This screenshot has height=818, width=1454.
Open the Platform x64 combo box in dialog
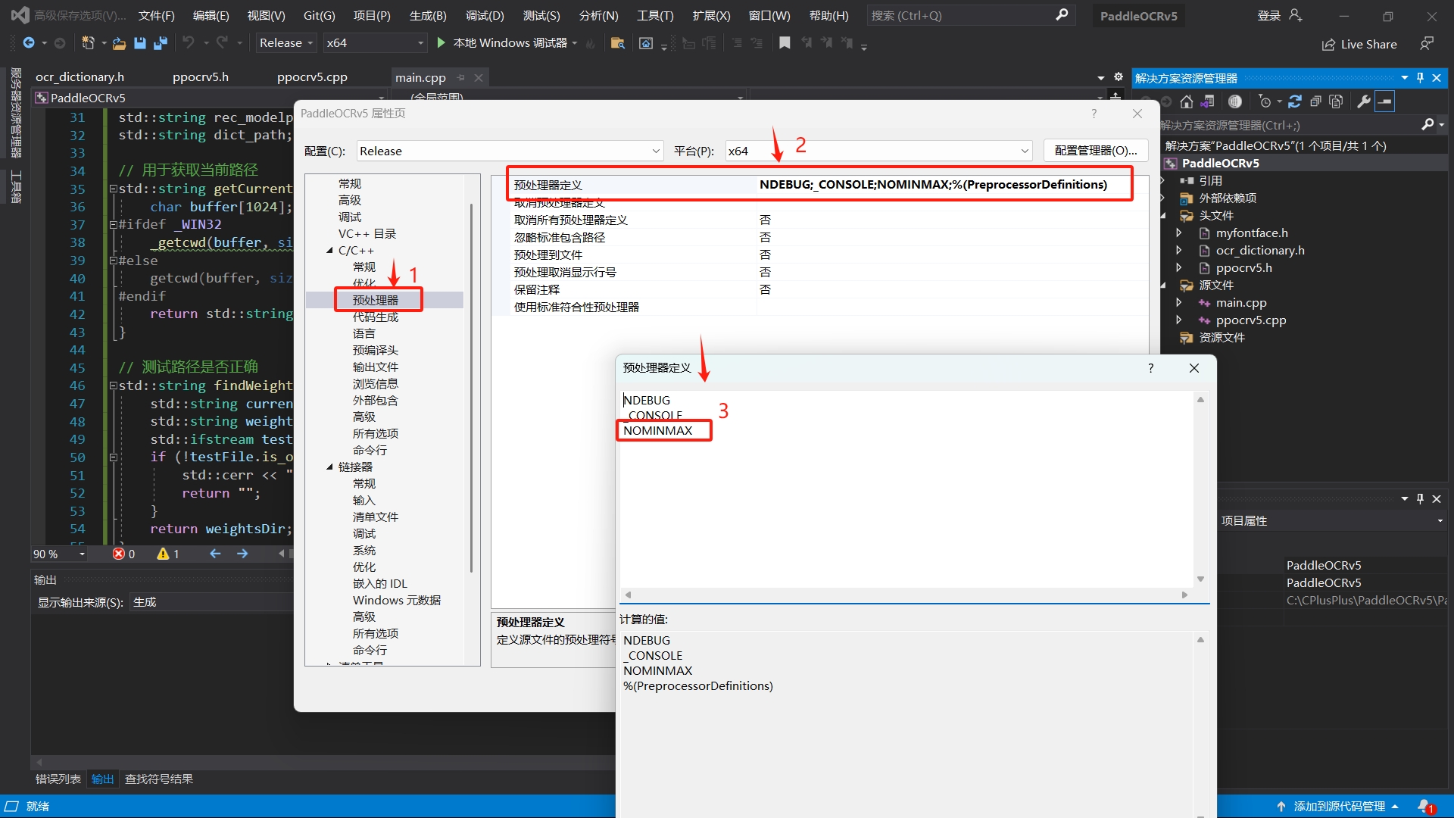tap(878, 151)
